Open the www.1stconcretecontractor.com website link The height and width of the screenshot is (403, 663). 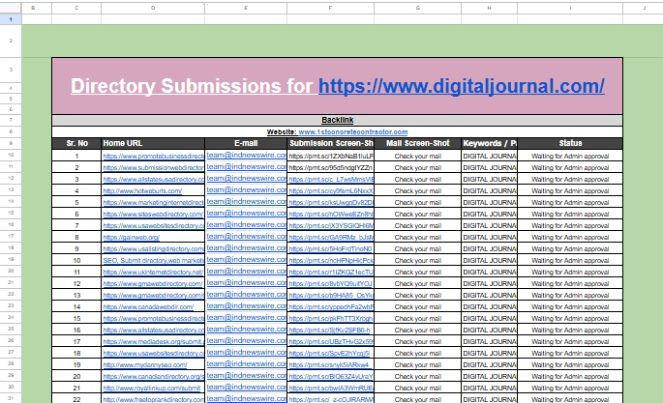coord(353,132)
